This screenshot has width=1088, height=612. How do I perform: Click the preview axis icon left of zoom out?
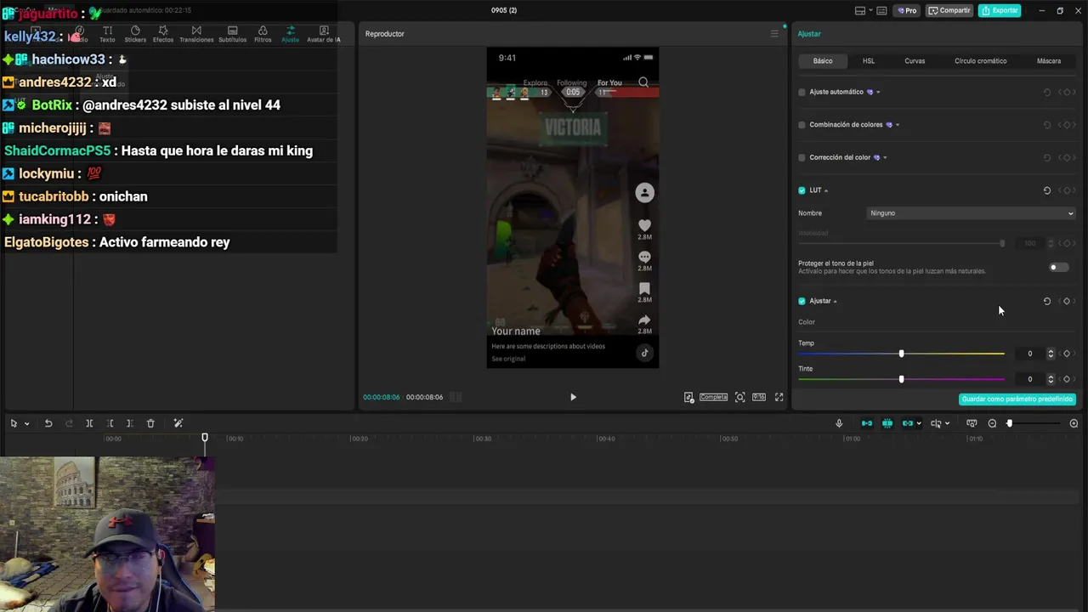[972, 423]
